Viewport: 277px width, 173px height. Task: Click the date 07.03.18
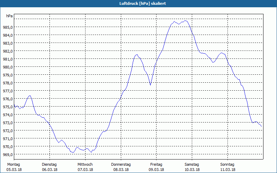pyautogui.click(x=85, y=170)
